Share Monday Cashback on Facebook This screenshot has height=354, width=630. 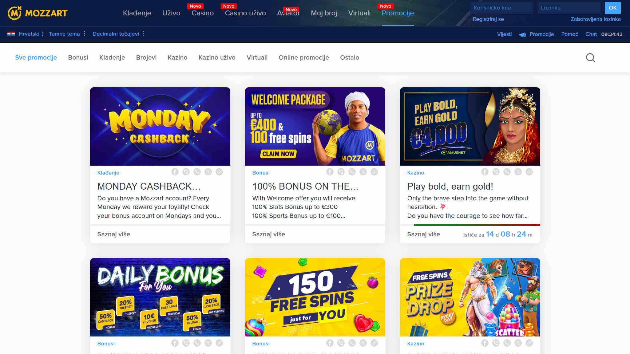(175, 172)
